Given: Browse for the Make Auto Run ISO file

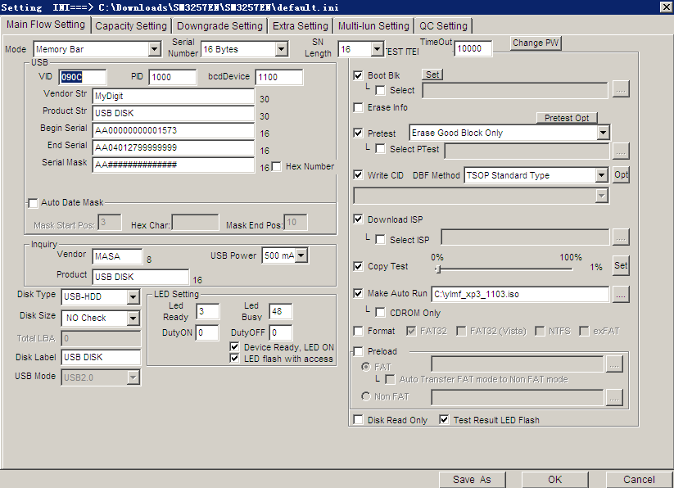Looking at the screenshot, I should 620,294.
